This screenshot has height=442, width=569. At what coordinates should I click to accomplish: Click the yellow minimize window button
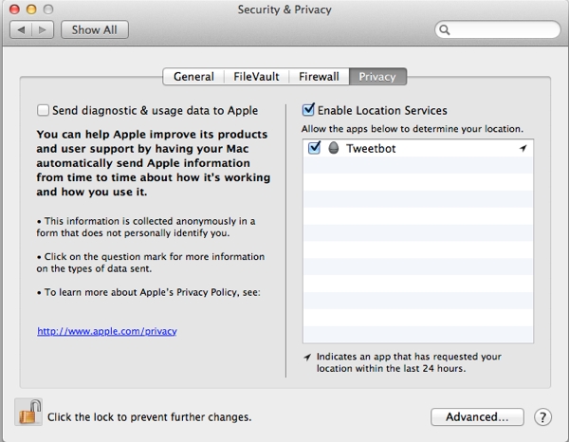pos(31,9)
